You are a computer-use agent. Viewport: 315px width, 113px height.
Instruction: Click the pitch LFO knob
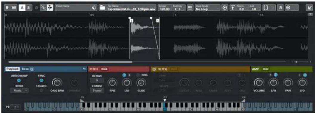[x=127, y=82]
